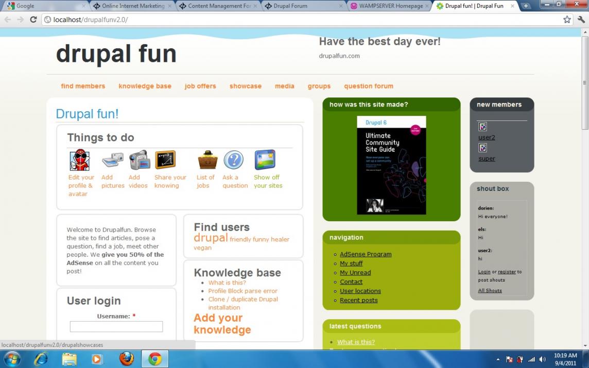The image size is (589, 368).
Task: Click the register link in shout box
Action: tap(507, 272)
